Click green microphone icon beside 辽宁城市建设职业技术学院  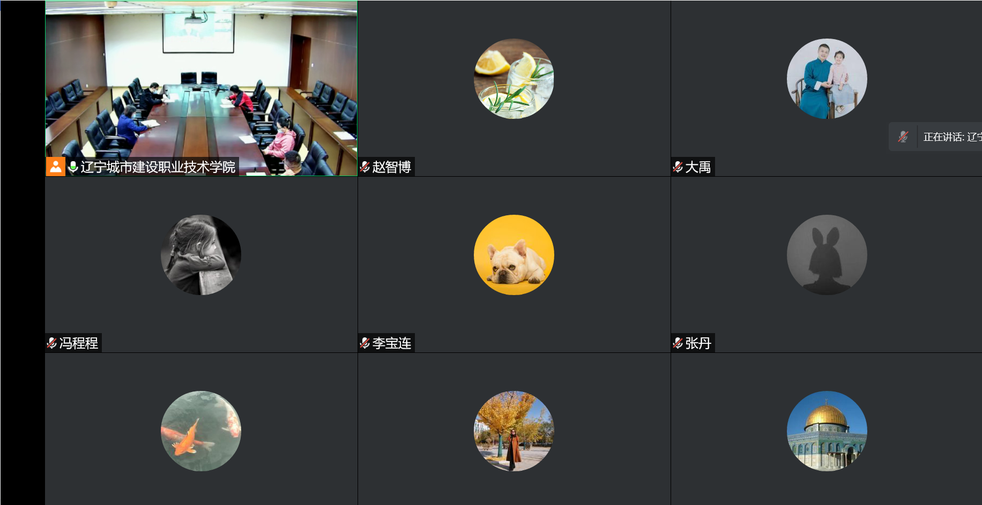73,167
